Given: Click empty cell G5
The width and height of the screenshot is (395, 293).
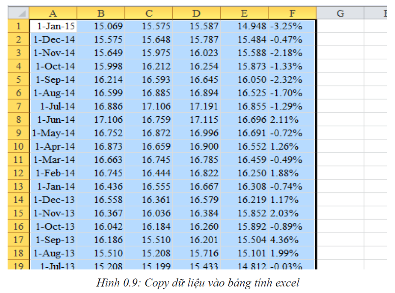Looking at the screenshot, I should coord(340,80).
